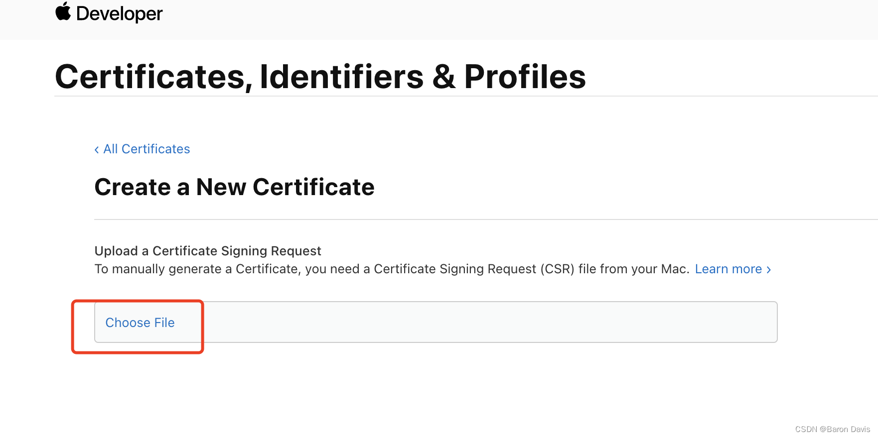Click the back chevron before All Certificates
The height and width of the screenshot is (437, 878).
tap(97, 149)
